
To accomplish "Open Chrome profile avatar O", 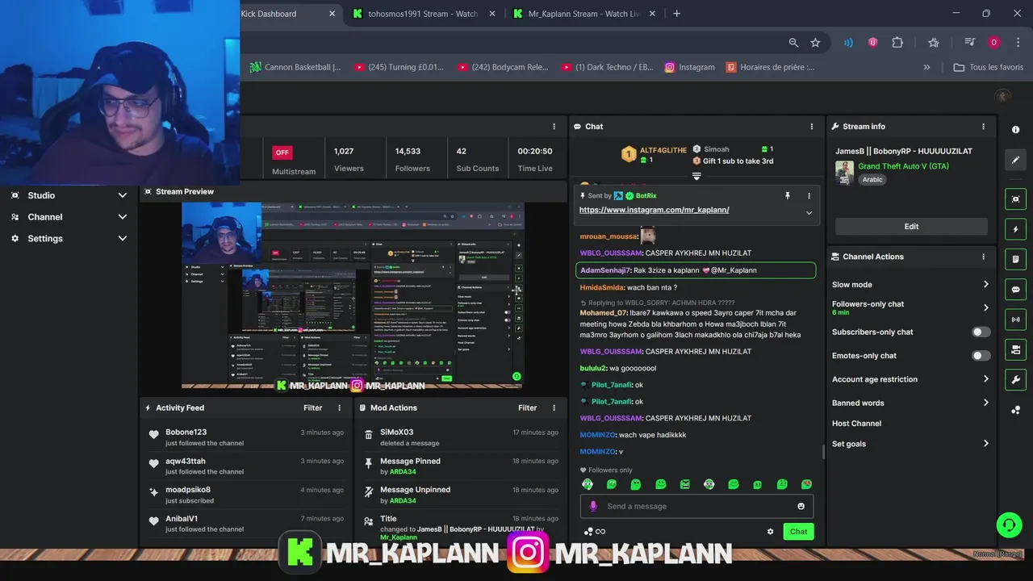I will (x=993, y=43).
